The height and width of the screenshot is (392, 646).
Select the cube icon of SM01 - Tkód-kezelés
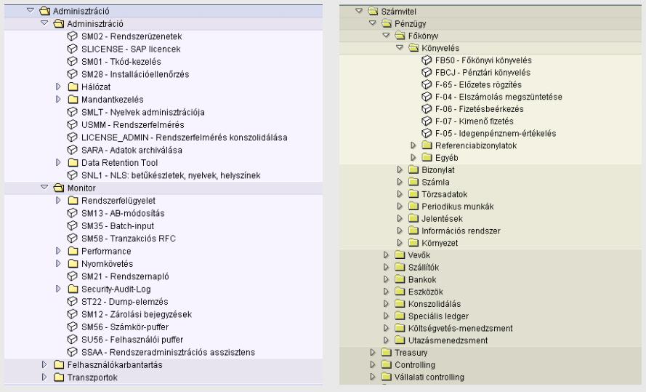(x=73, y=61)
